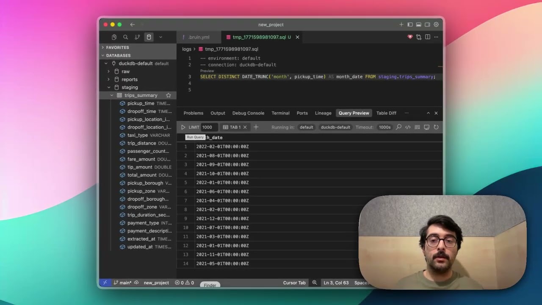542x305 pixels.
Task: Switch to the Debug Console tab
Action: coord(248,113)
